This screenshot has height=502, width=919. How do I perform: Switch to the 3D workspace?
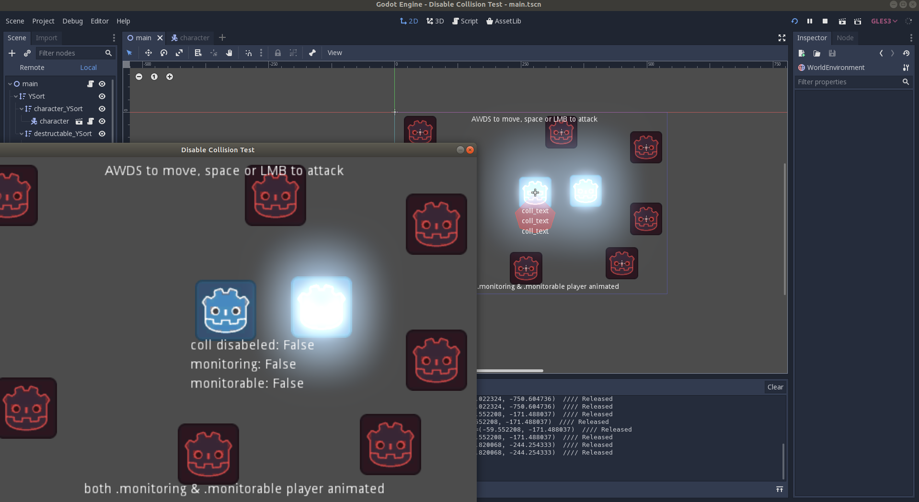tap(435, 21)
